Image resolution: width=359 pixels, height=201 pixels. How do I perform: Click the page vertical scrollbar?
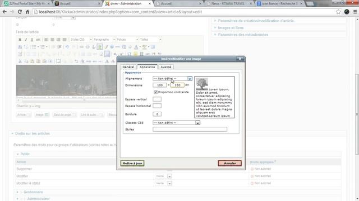tap(357, 114)
